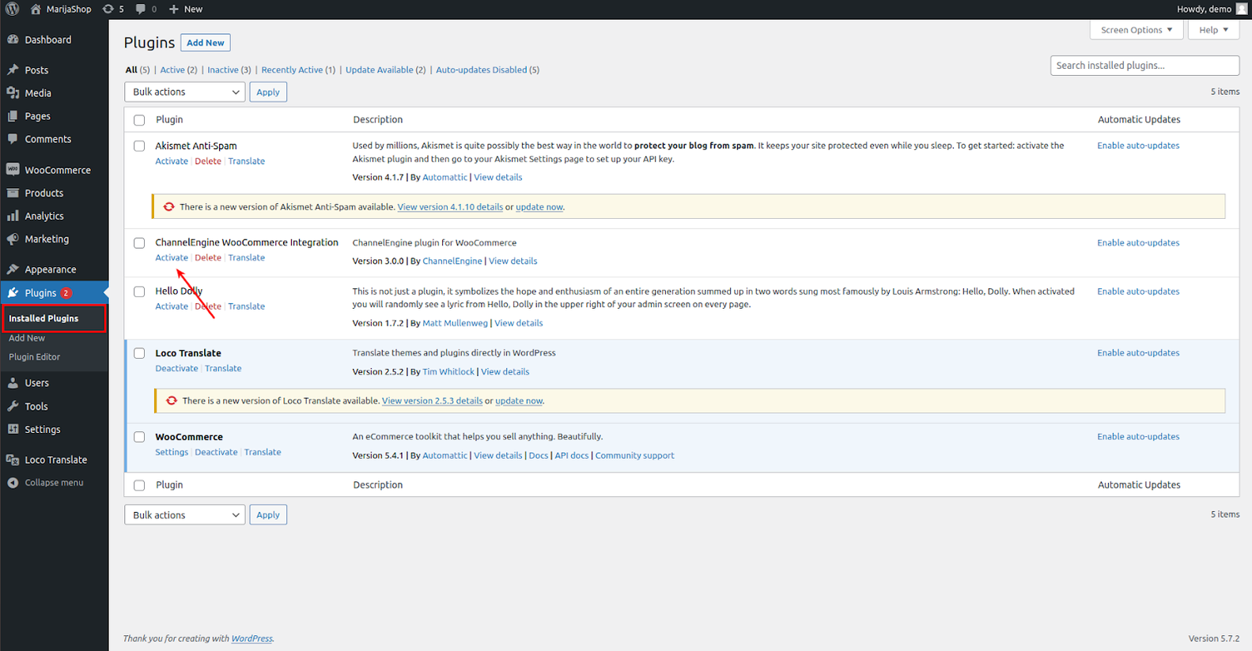The height and width of the screenshot is (651, 1252).
Task: Activate ChannelEngine WooCommerce Integration plugin
Action: click(172, 258)
